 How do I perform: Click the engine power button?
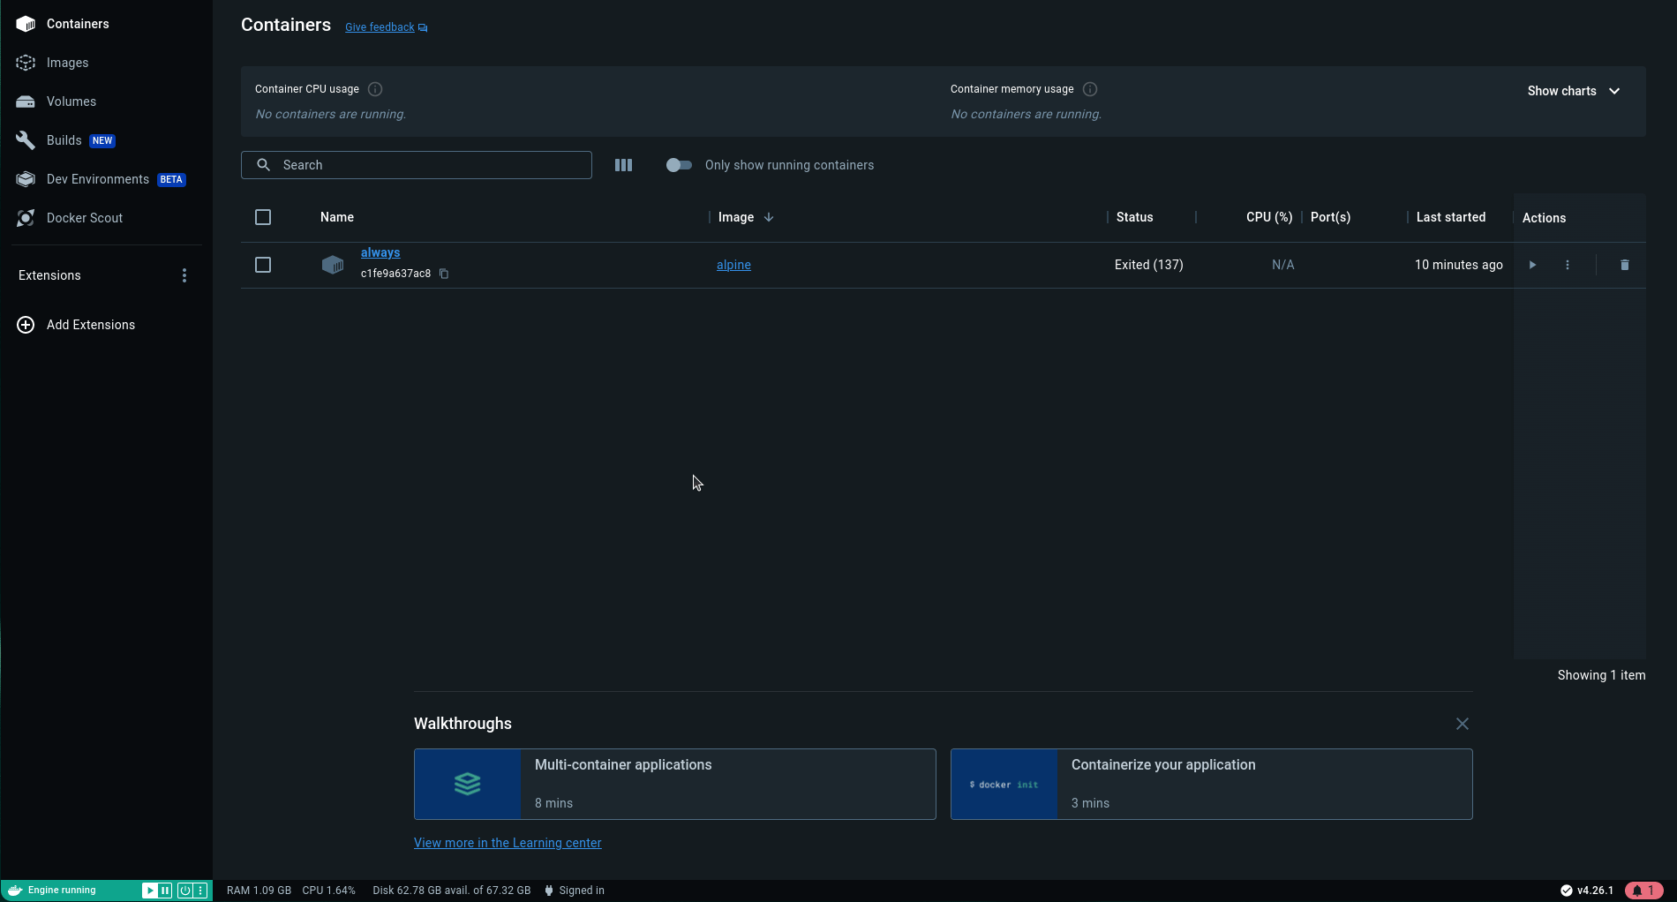coord(185,891)
